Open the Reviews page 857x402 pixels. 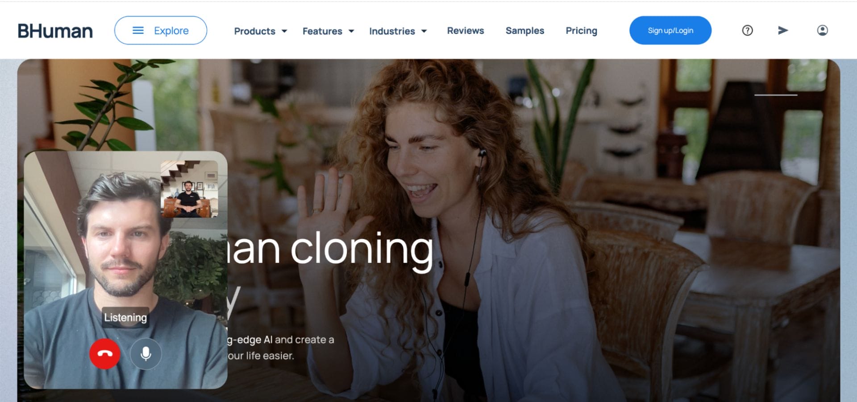tap(466, 31)
